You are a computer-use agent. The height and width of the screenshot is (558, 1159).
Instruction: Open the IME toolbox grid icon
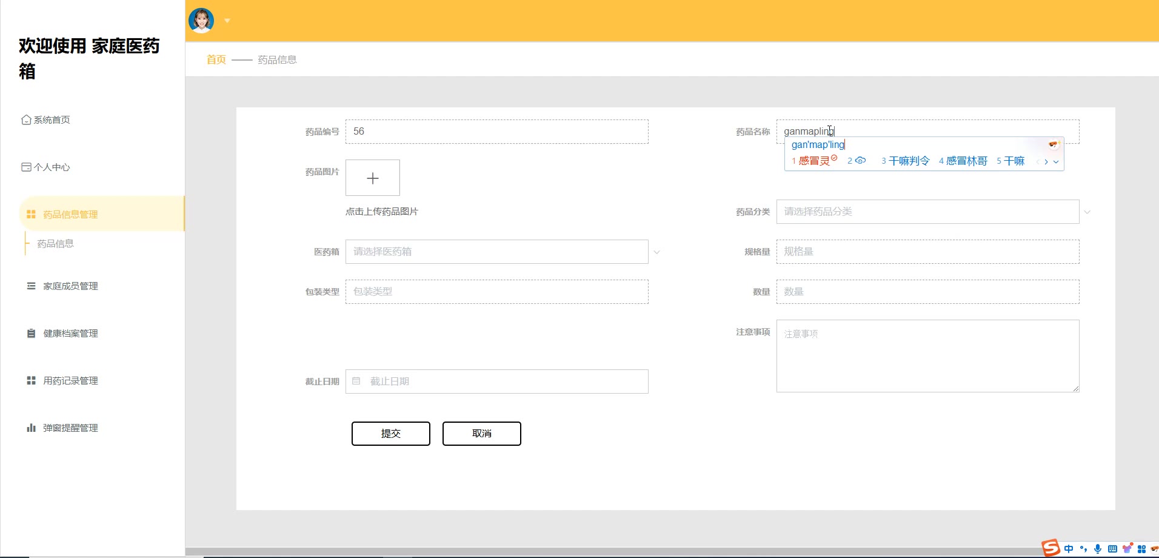click(1142, 549)
